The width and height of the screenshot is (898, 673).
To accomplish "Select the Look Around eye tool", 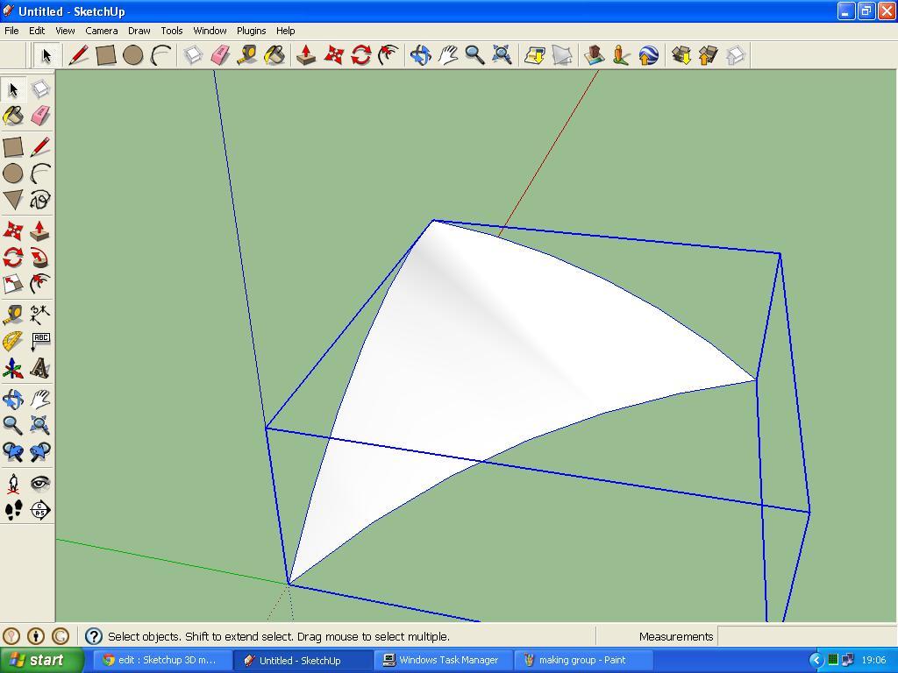I will (40, 483).
